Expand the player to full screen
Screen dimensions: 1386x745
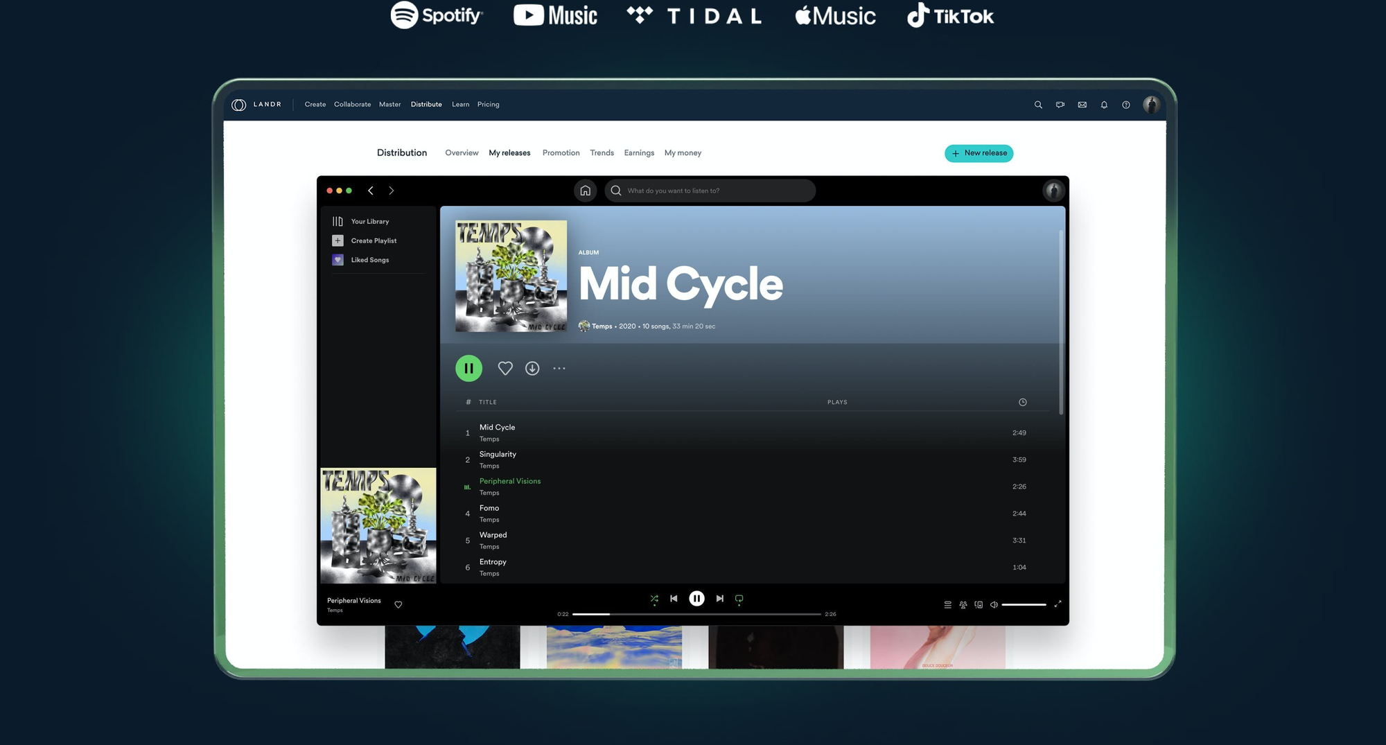tap(1058, 604)
